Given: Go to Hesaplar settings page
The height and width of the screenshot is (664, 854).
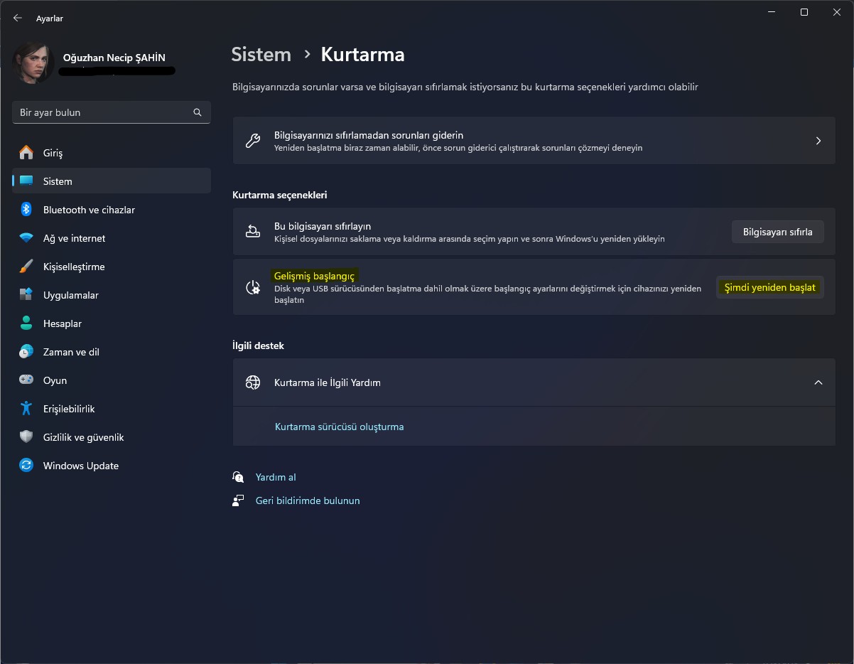Looking at the screenshot, I should [63, 323].
